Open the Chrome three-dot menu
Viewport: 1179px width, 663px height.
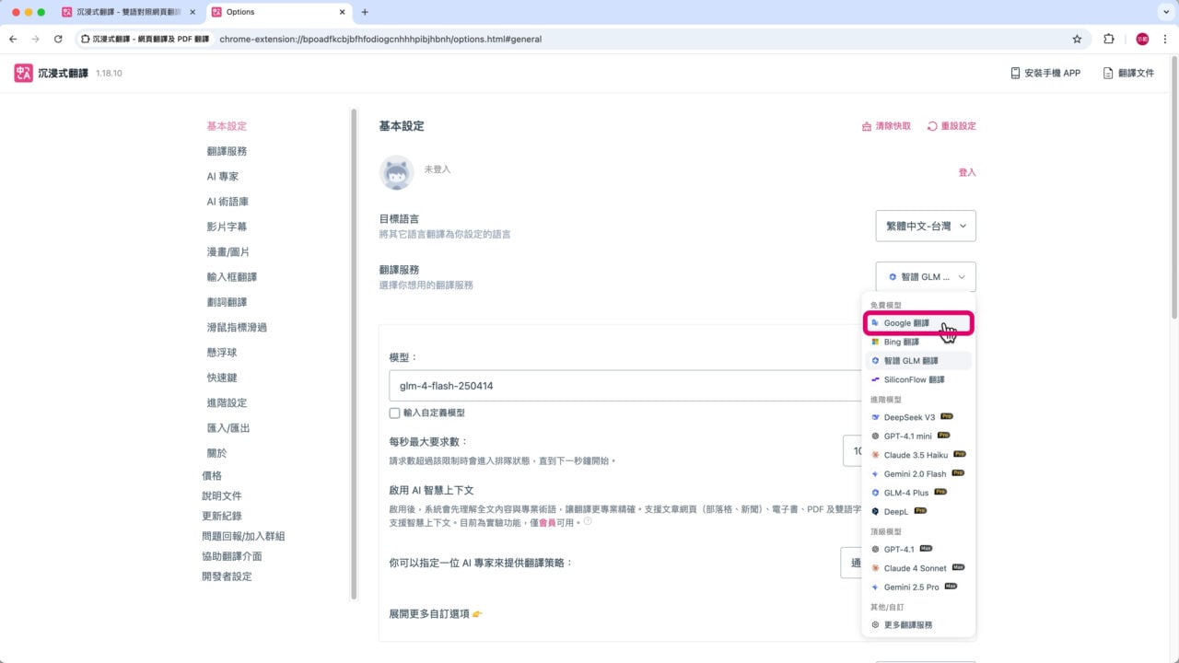[1165, 40]
